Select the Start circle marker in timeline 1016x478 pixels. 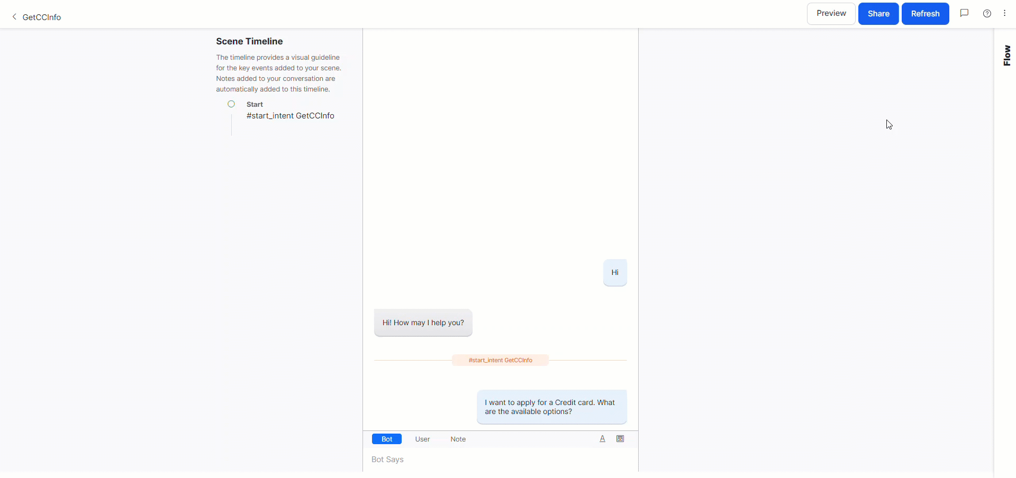point(231,104)
